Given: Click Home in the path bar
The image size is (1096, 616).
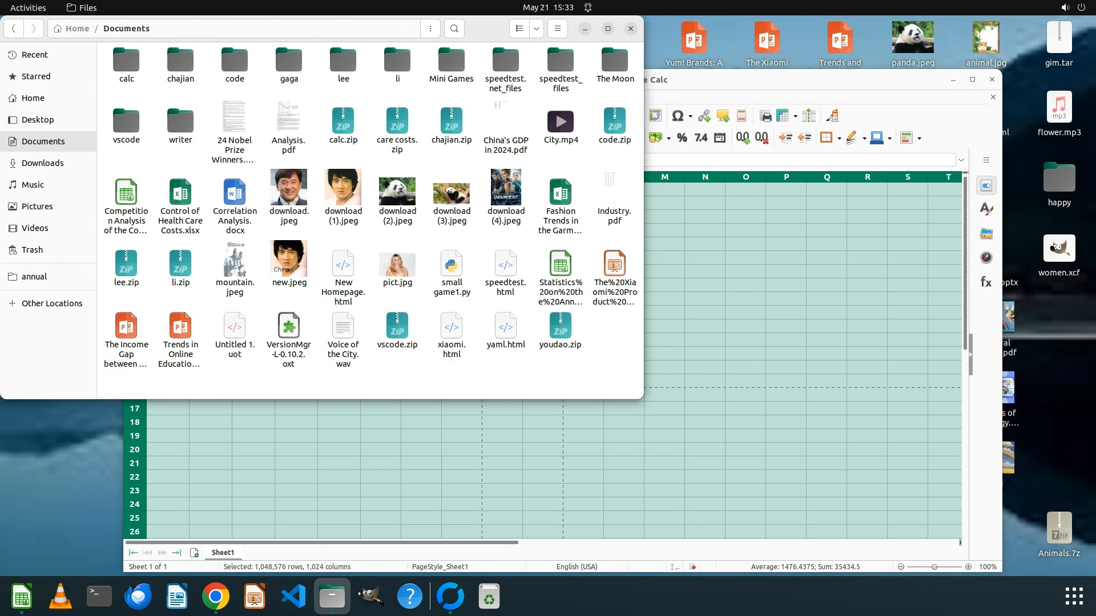Looking at the screenshot, I should point(77,29).
